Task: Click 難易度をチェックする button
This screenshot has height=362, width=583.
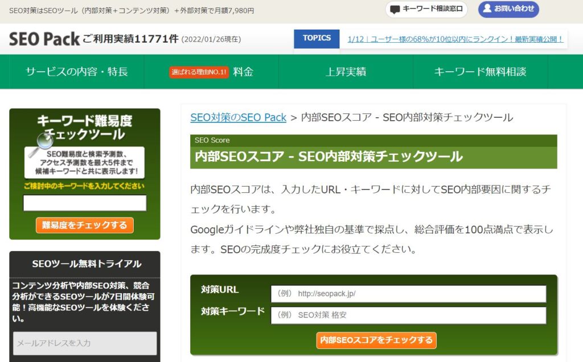Action: 85,225
